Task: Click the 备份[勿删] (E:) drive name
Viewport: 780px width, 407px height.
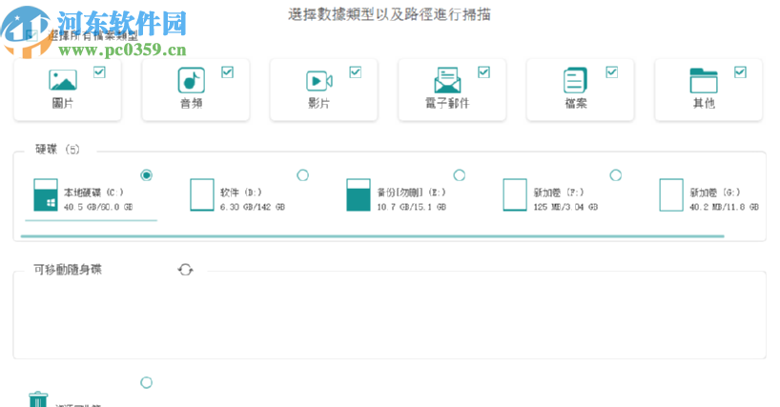Action: point(411,193)
